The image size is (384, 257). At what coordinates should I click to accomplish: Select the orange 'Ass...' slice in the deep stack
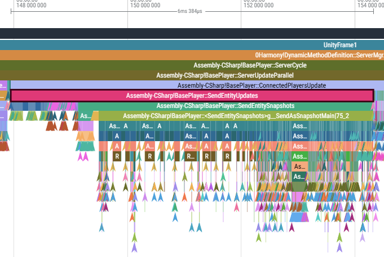[299, 167]
